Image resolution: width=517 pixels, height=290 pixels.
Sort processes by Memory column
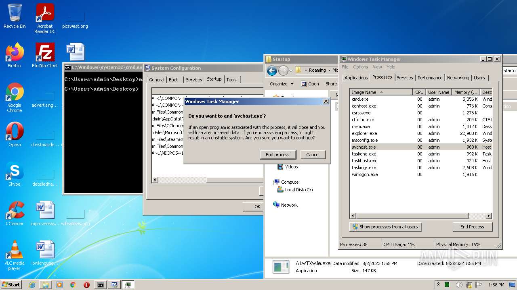[466, 92]
